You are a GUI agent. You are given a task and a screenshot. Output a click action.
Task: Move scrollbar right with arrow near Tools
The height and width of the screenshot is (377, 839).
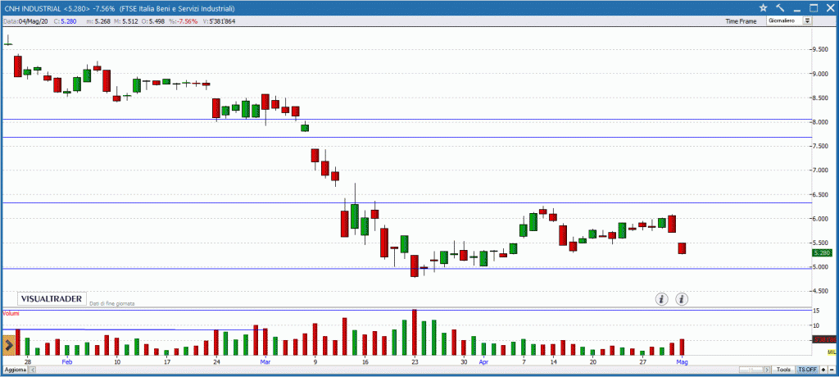[769, 370]
